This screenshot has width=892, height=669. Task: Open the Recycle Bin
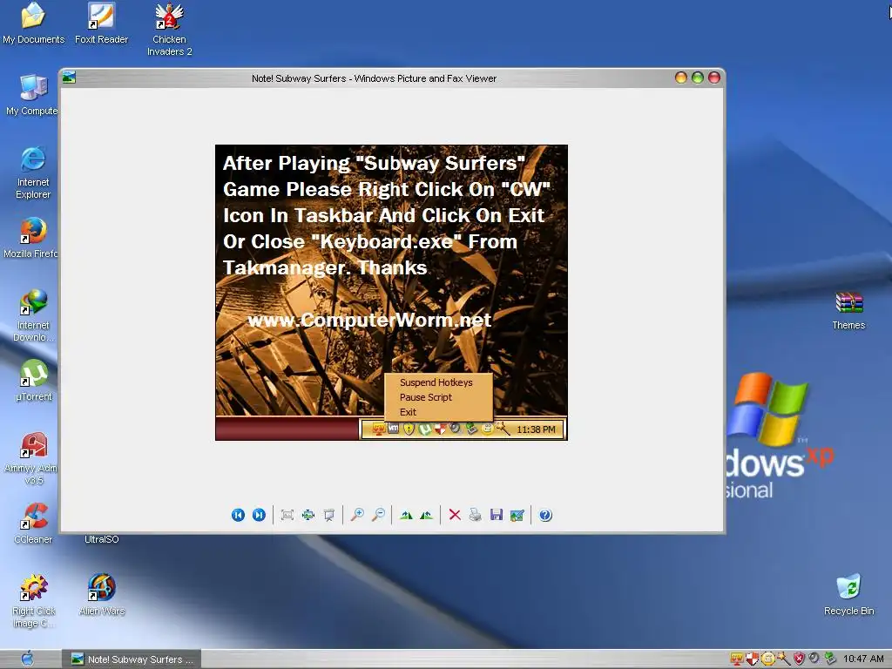point(848,595)
